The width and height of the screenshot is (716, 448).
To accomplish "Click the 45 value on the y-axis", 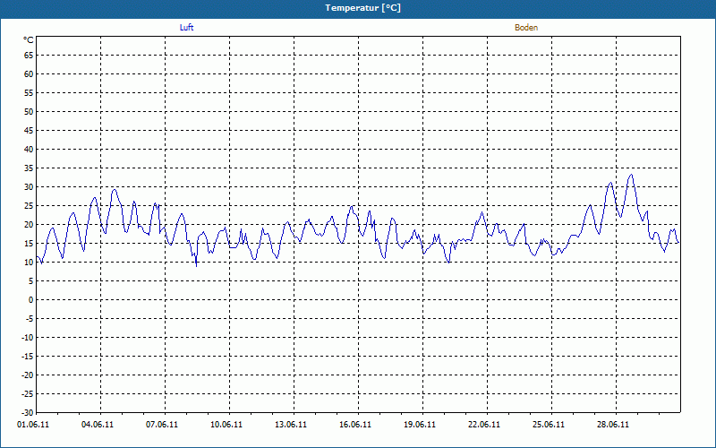I will pyautogui.click(x=29, y=131).
